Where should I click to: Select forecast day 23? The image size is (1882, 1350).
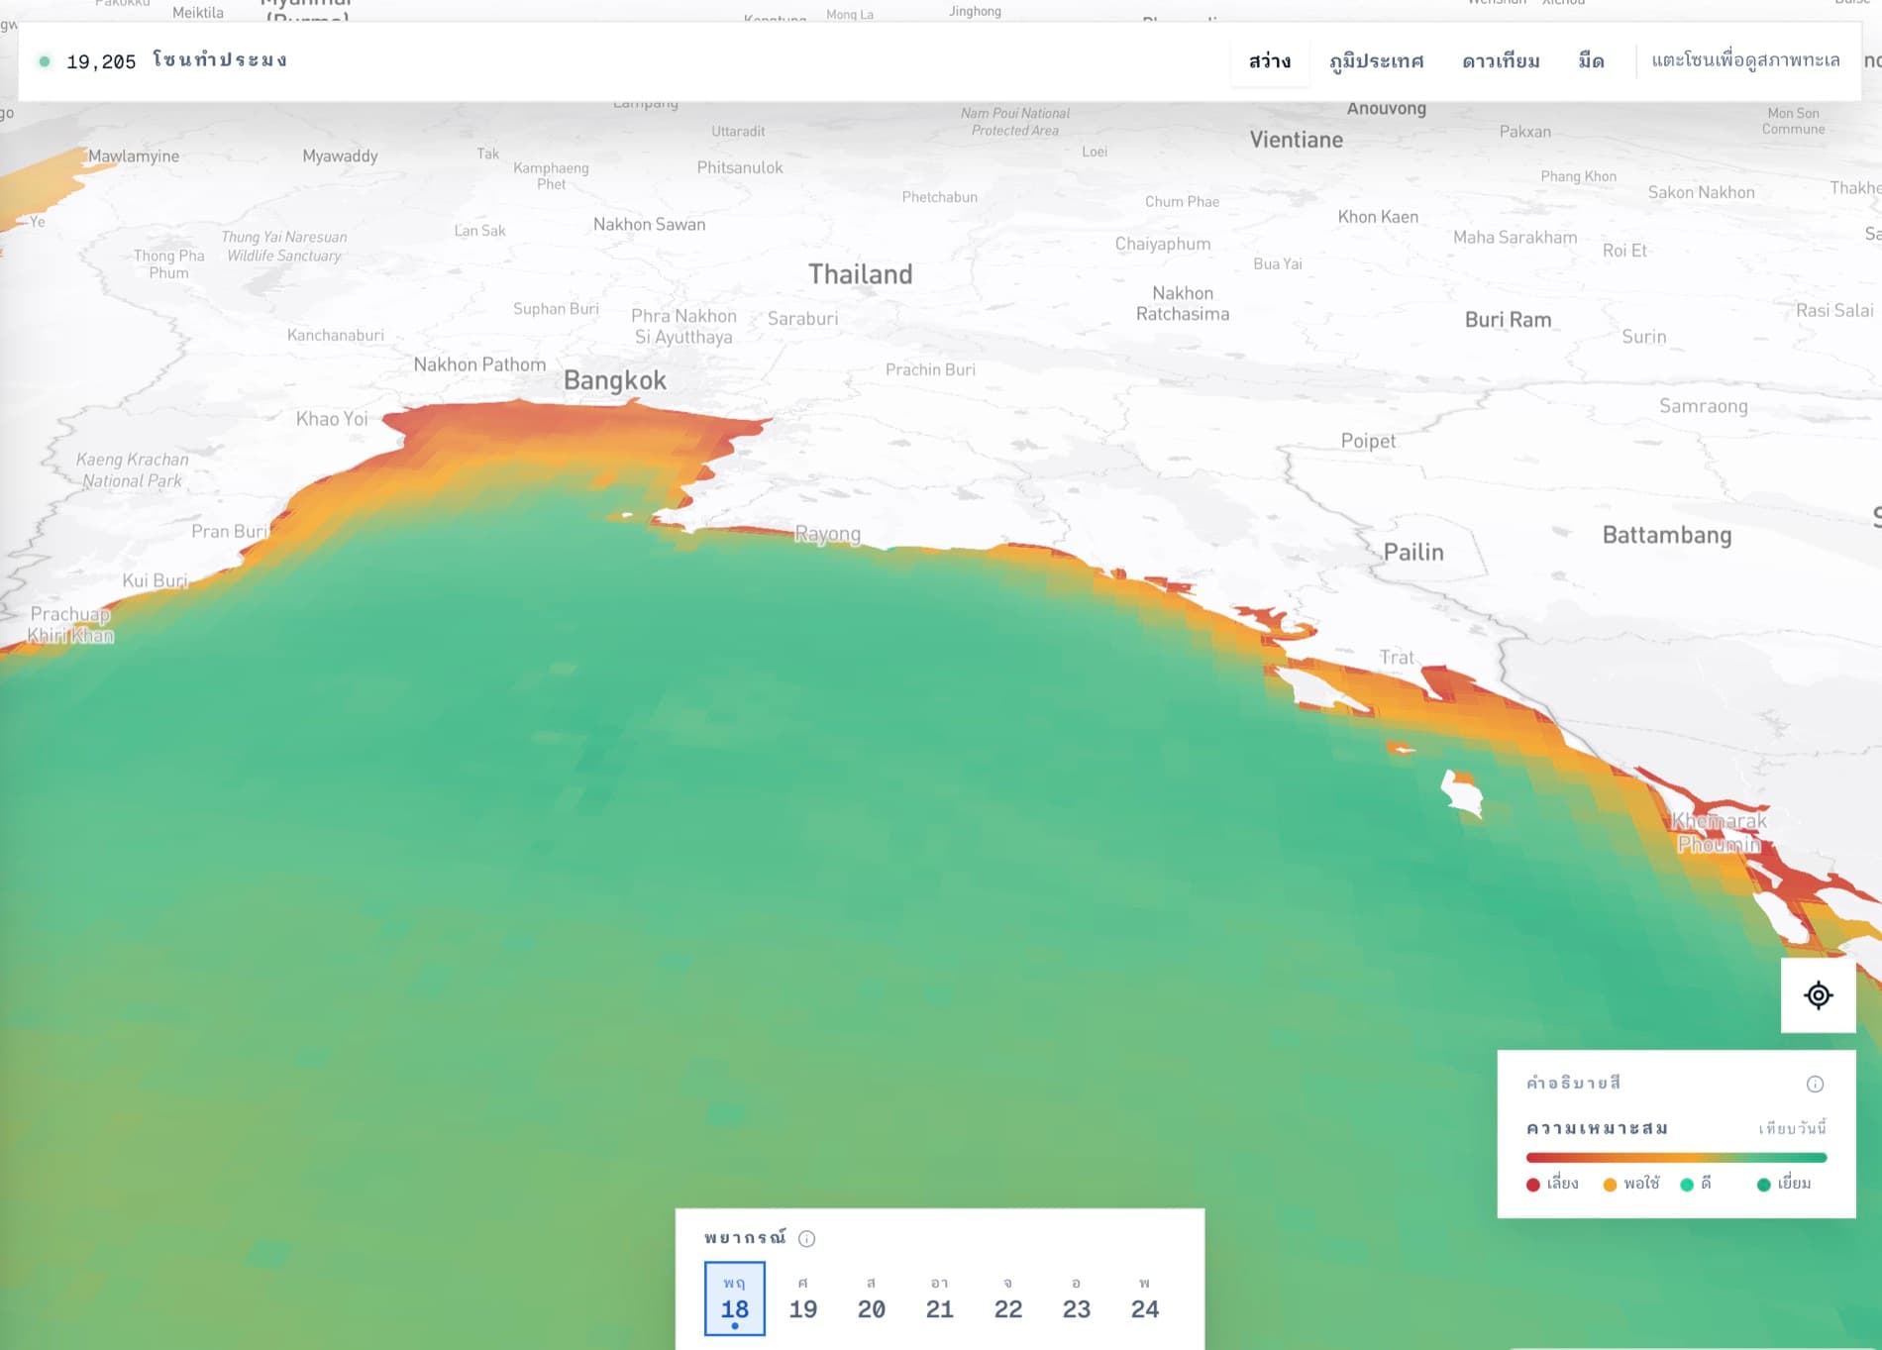click(x=1077, y=1298)
